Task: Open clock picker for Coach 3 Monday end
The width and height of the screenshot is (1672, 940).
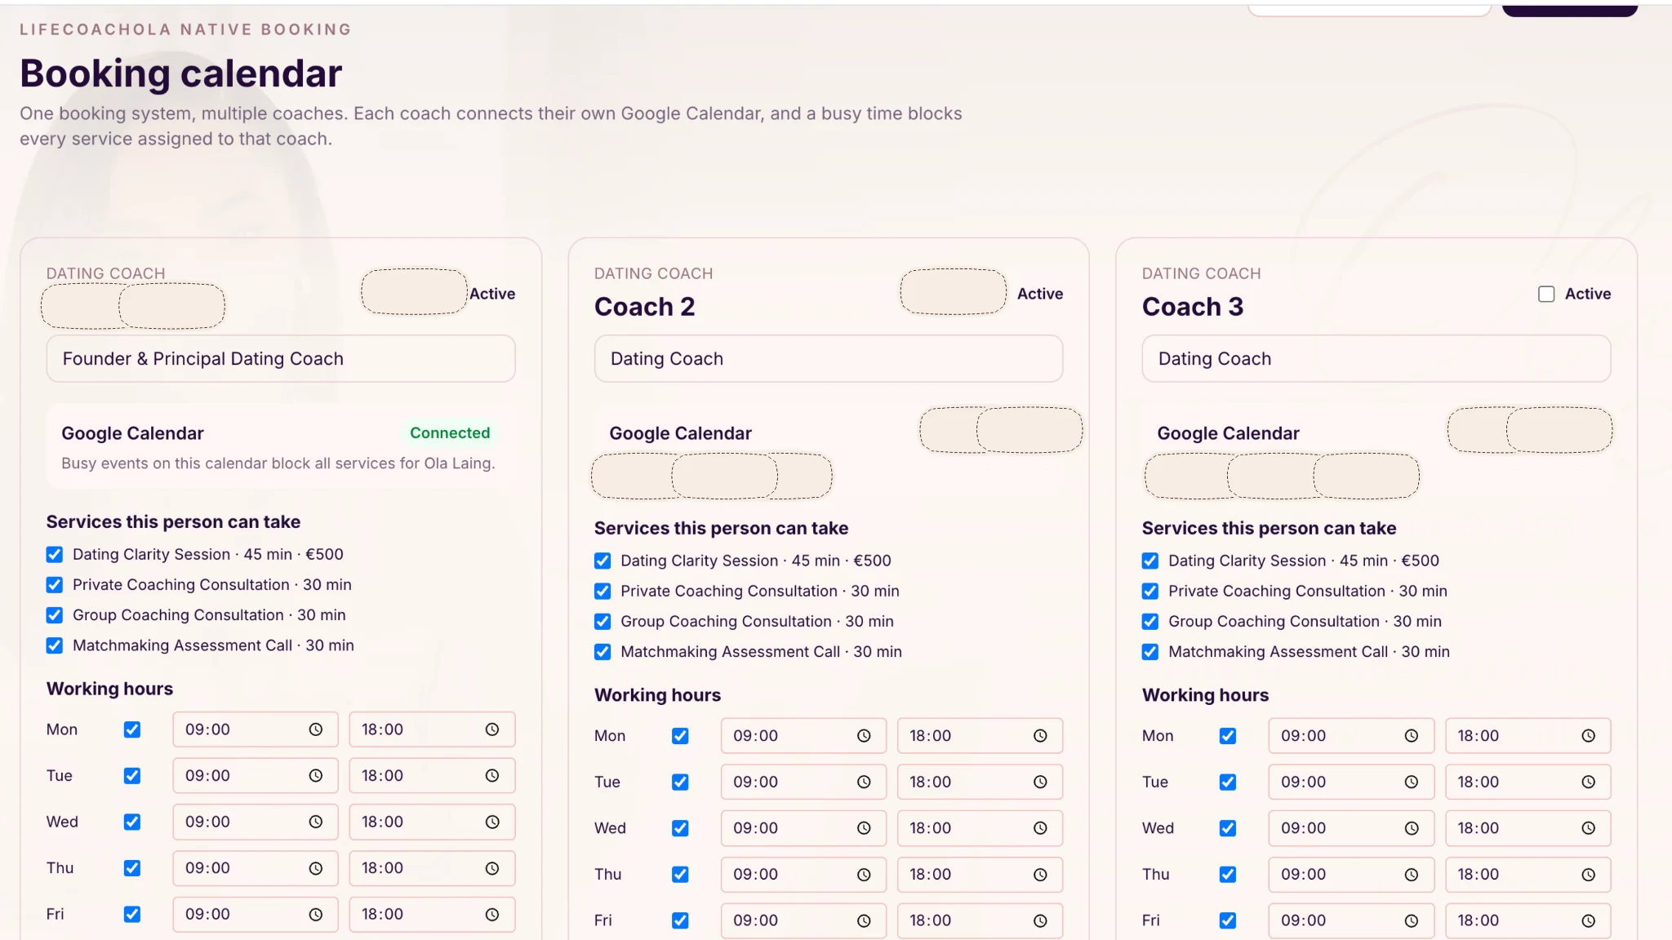Action: coord(1588,736)
